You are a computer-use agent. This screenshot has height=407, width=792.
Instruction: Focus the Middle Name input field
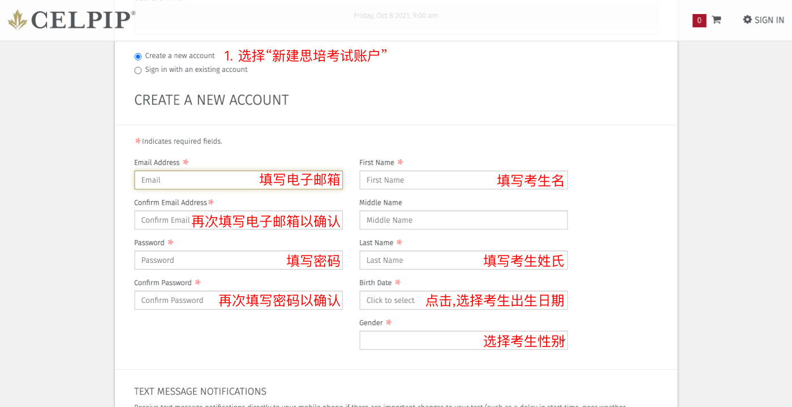coord(463,220)
